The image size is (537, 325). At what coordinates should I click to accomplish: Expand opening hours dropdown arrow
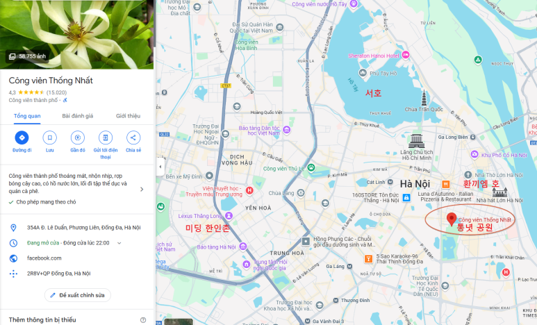tap(119, 243)
